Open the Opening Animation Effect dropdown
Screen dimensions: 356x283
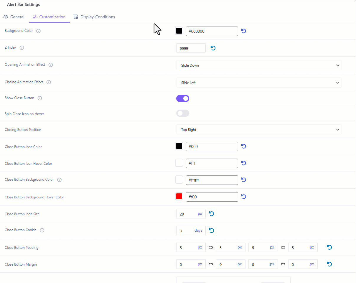[259, 65]
